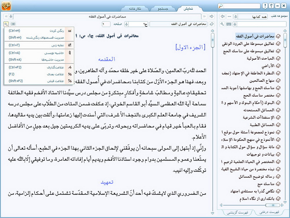Click the الجزء الاول heading link

coord(190,47)
